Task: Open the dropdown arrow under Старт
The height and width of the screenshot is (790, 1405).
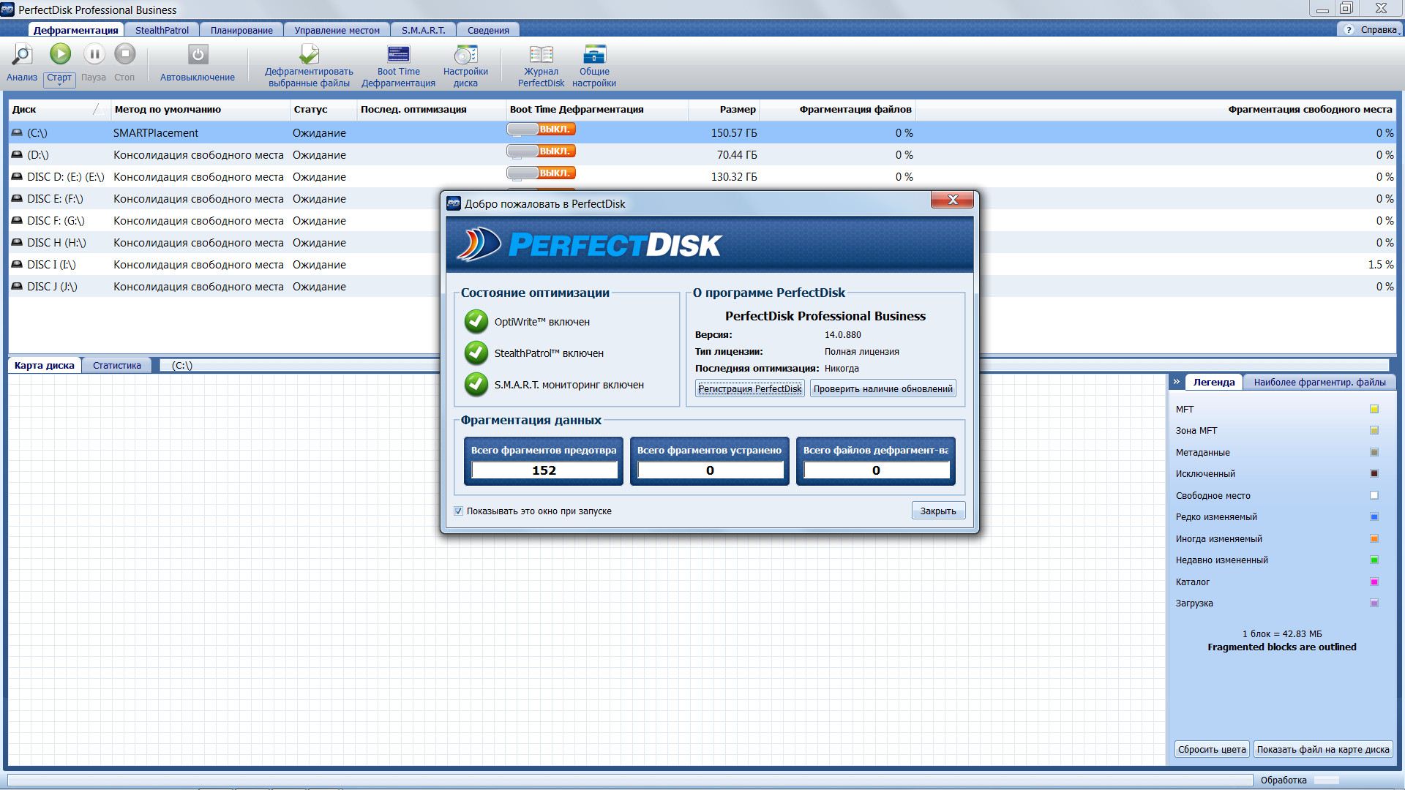Action: (59, 85)
